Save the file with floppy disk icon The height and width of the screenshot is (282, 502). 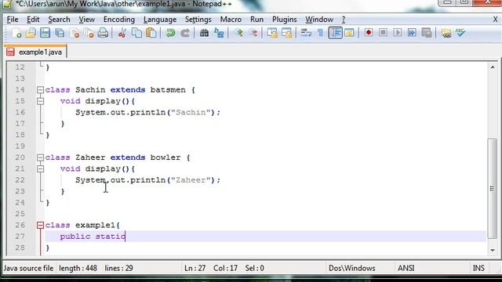pos(45,33)
